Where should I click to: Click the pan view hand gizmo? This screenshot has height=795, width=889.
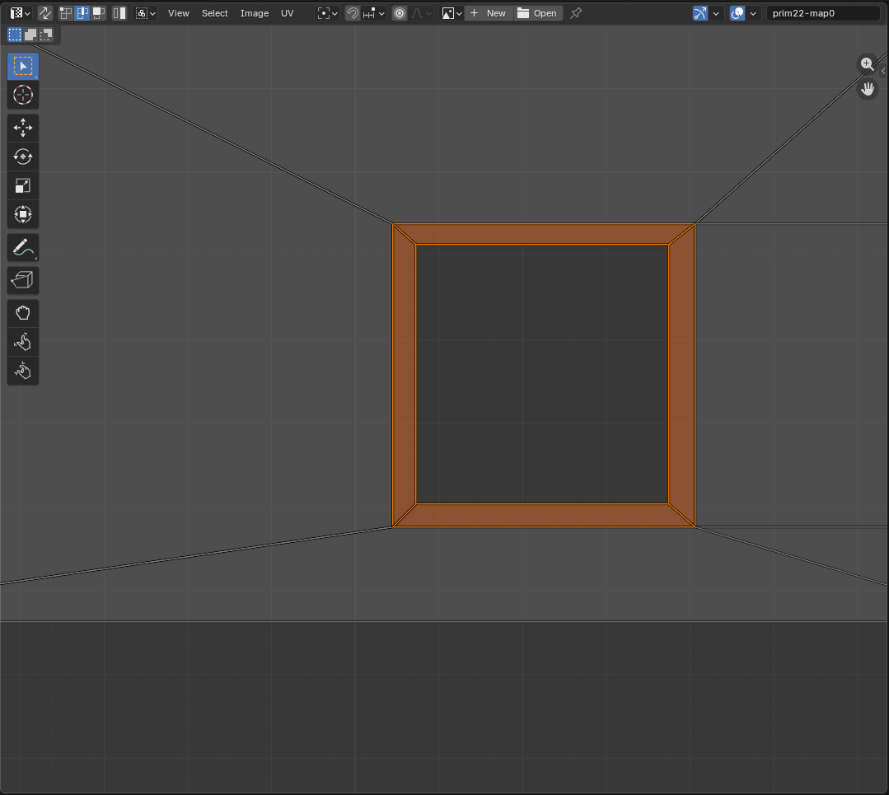(867, 88)
